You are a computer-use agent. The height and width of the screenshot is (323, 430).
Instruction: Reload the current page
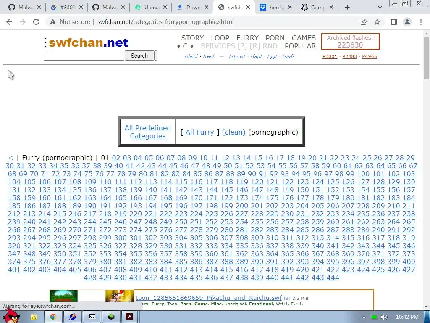tap(36, 22)
